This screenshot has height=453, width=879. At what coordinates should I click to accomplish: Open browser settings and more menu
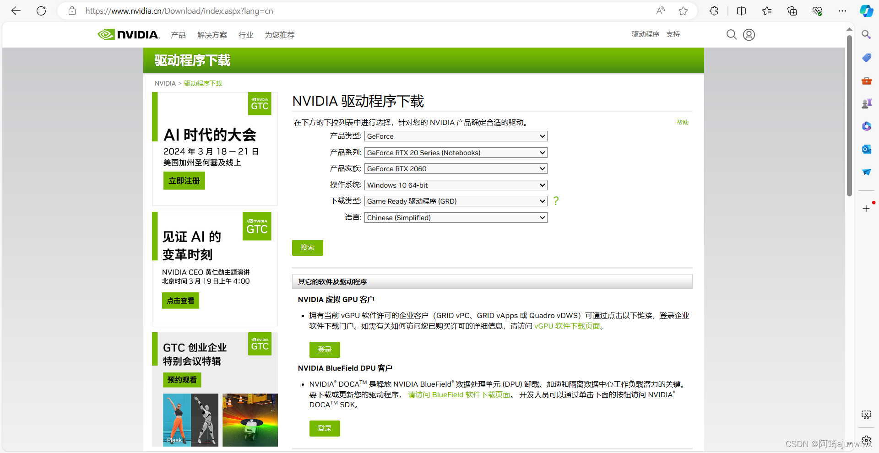coord(842,11)
